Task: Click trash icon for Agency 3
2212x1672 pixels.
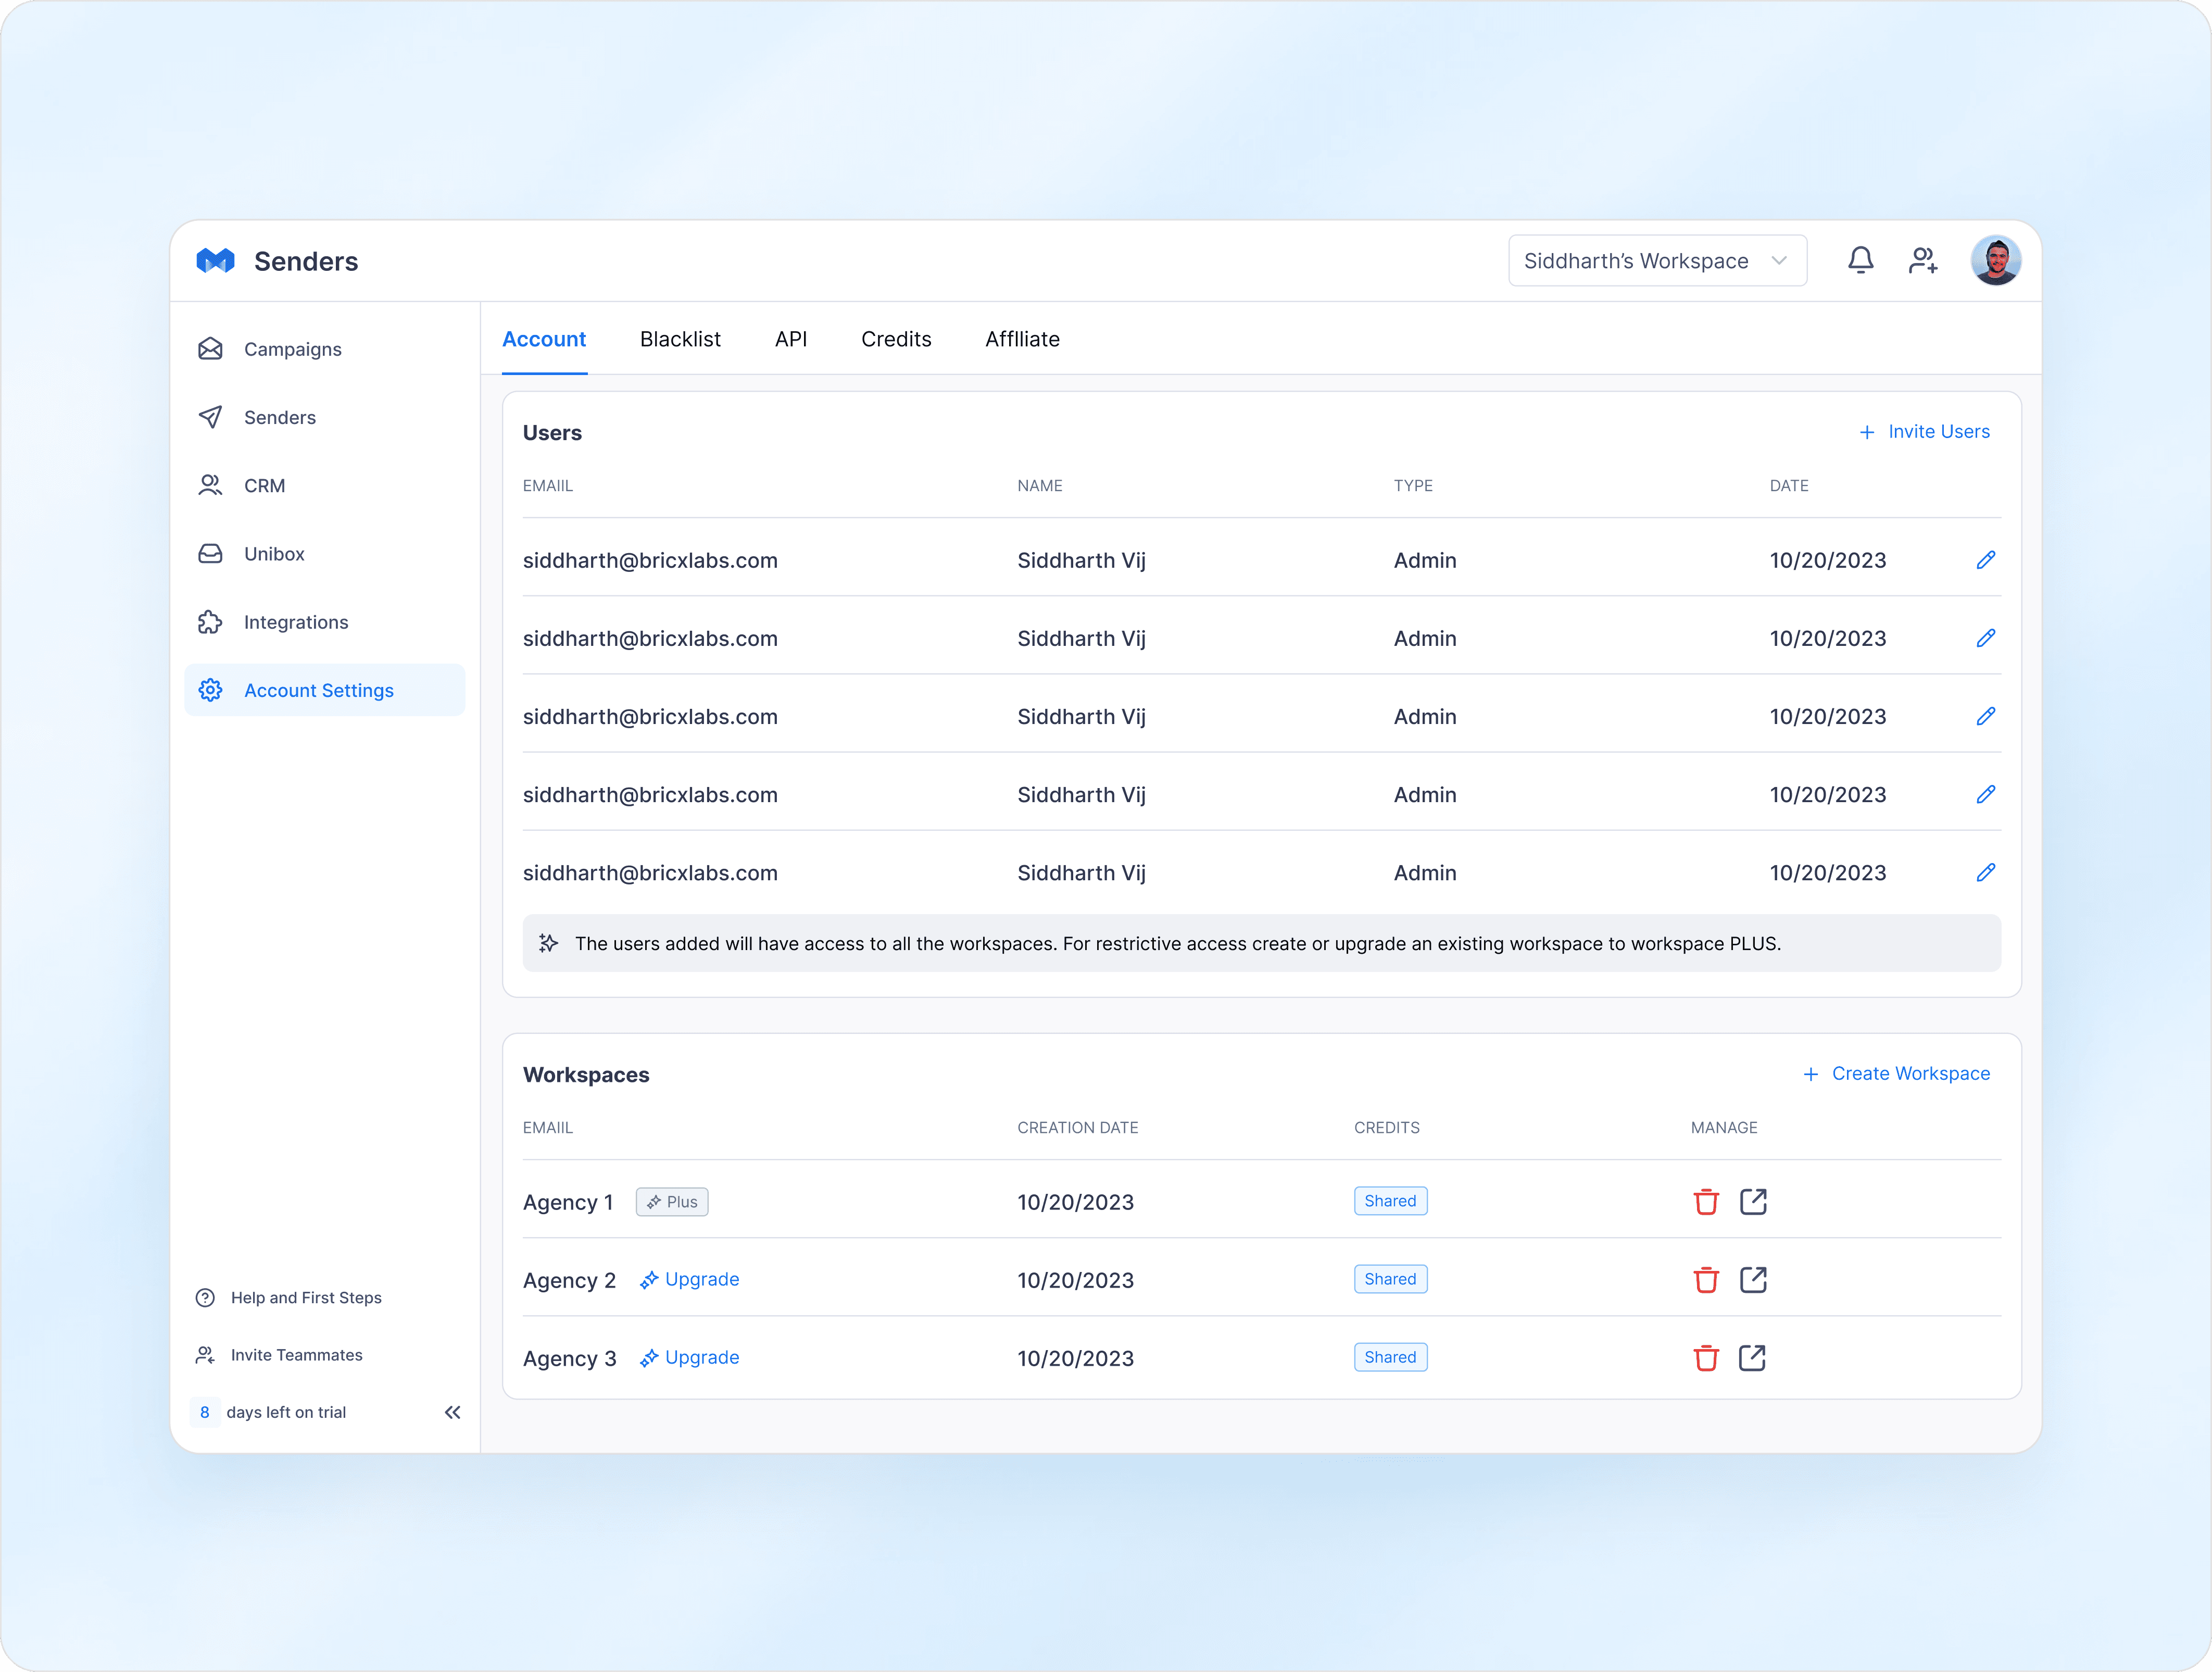Action: (1705, 1358)
